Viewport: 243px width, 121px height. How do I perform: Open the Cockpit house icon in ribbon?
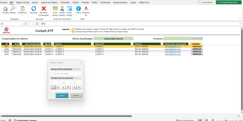(5, 9)
